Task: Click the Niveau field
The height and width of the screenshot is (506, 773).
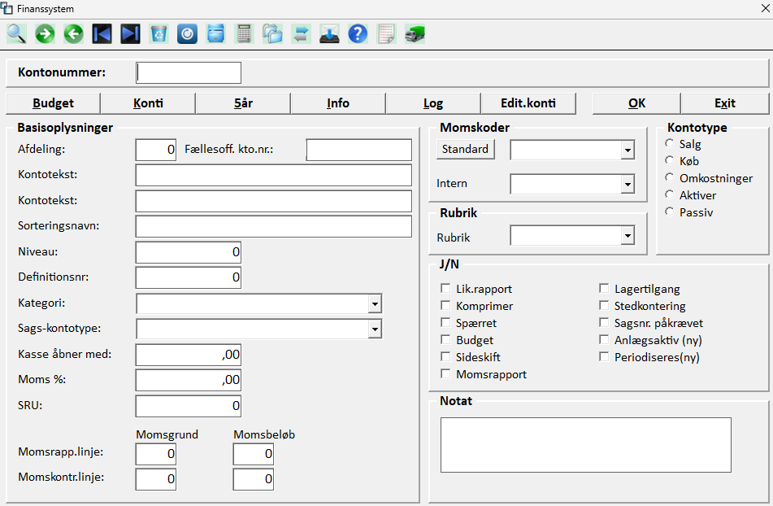Action: coord(189,252)
